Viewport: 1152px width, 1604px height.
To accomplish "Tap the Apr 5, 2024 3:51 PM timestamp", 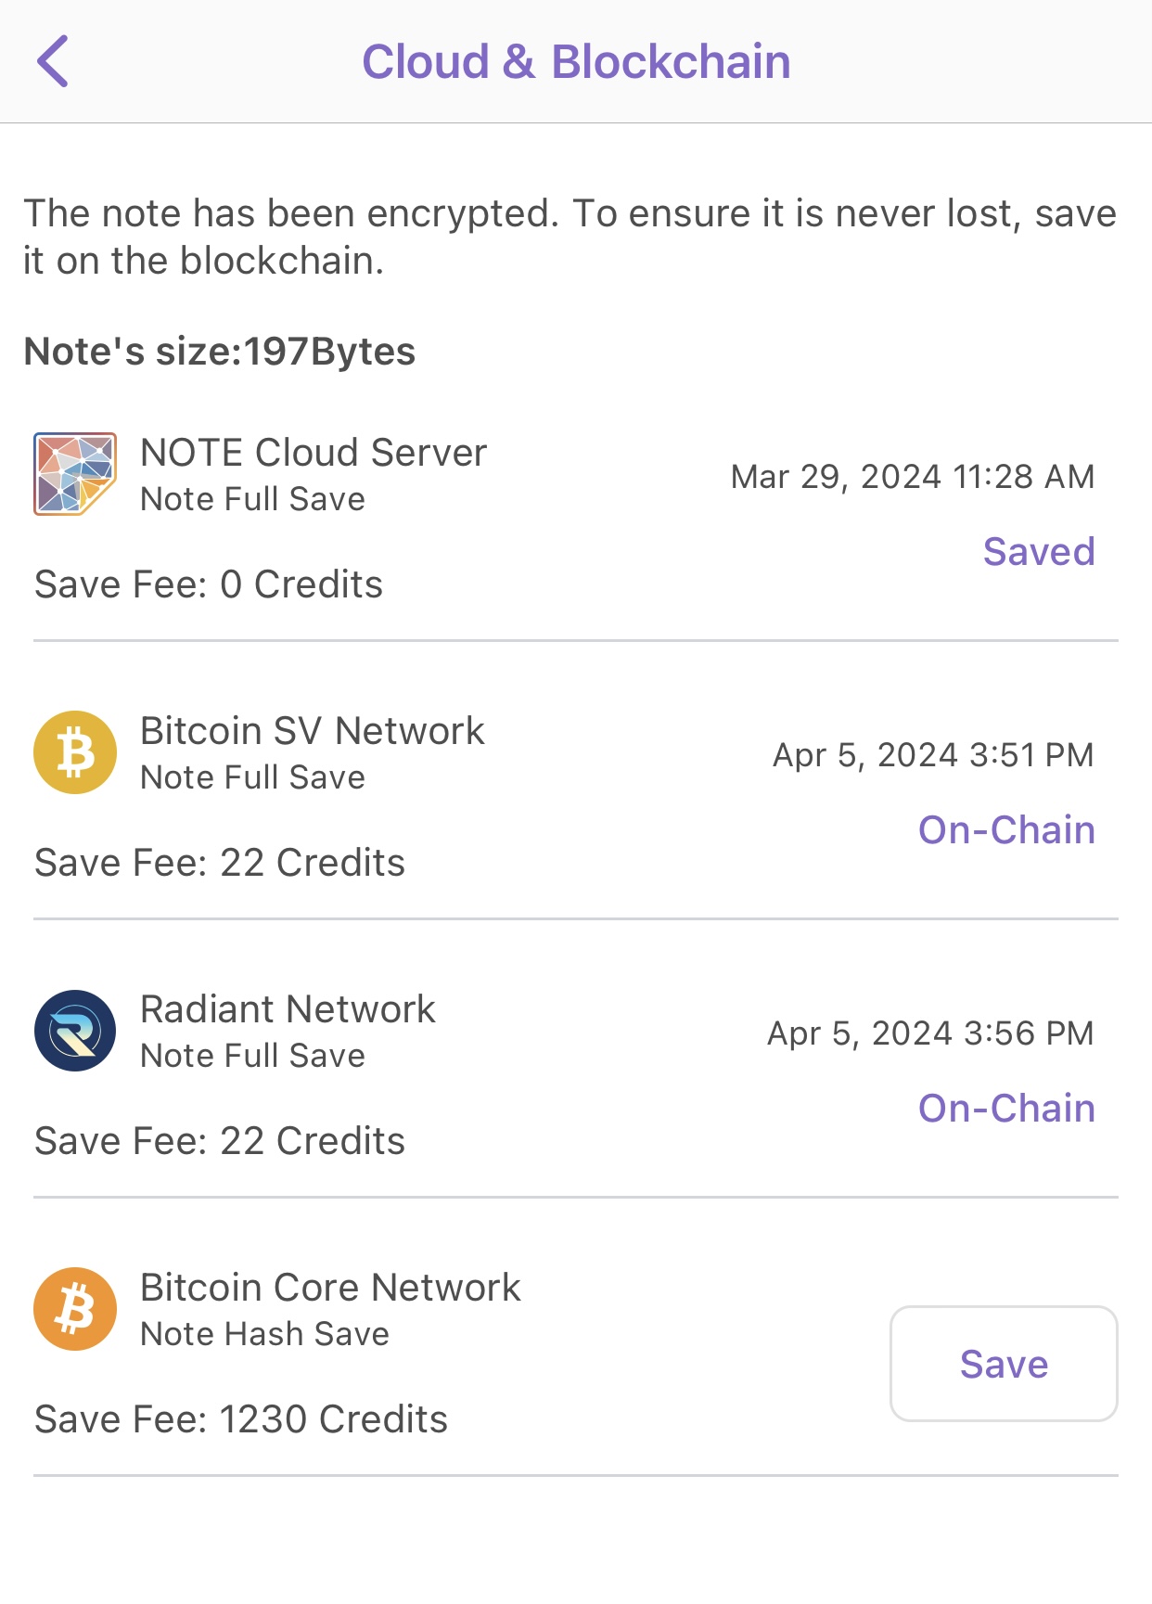I will 933,755.
